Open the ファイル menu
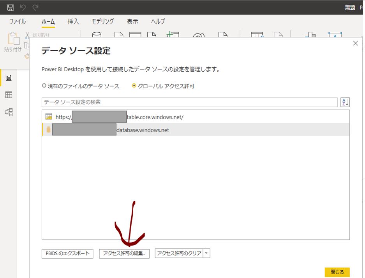The image size is (365, 278). pos(18,21)
